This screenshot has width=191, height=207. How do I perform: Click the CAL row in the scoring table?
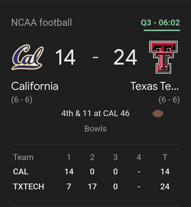tap(21, 172)
